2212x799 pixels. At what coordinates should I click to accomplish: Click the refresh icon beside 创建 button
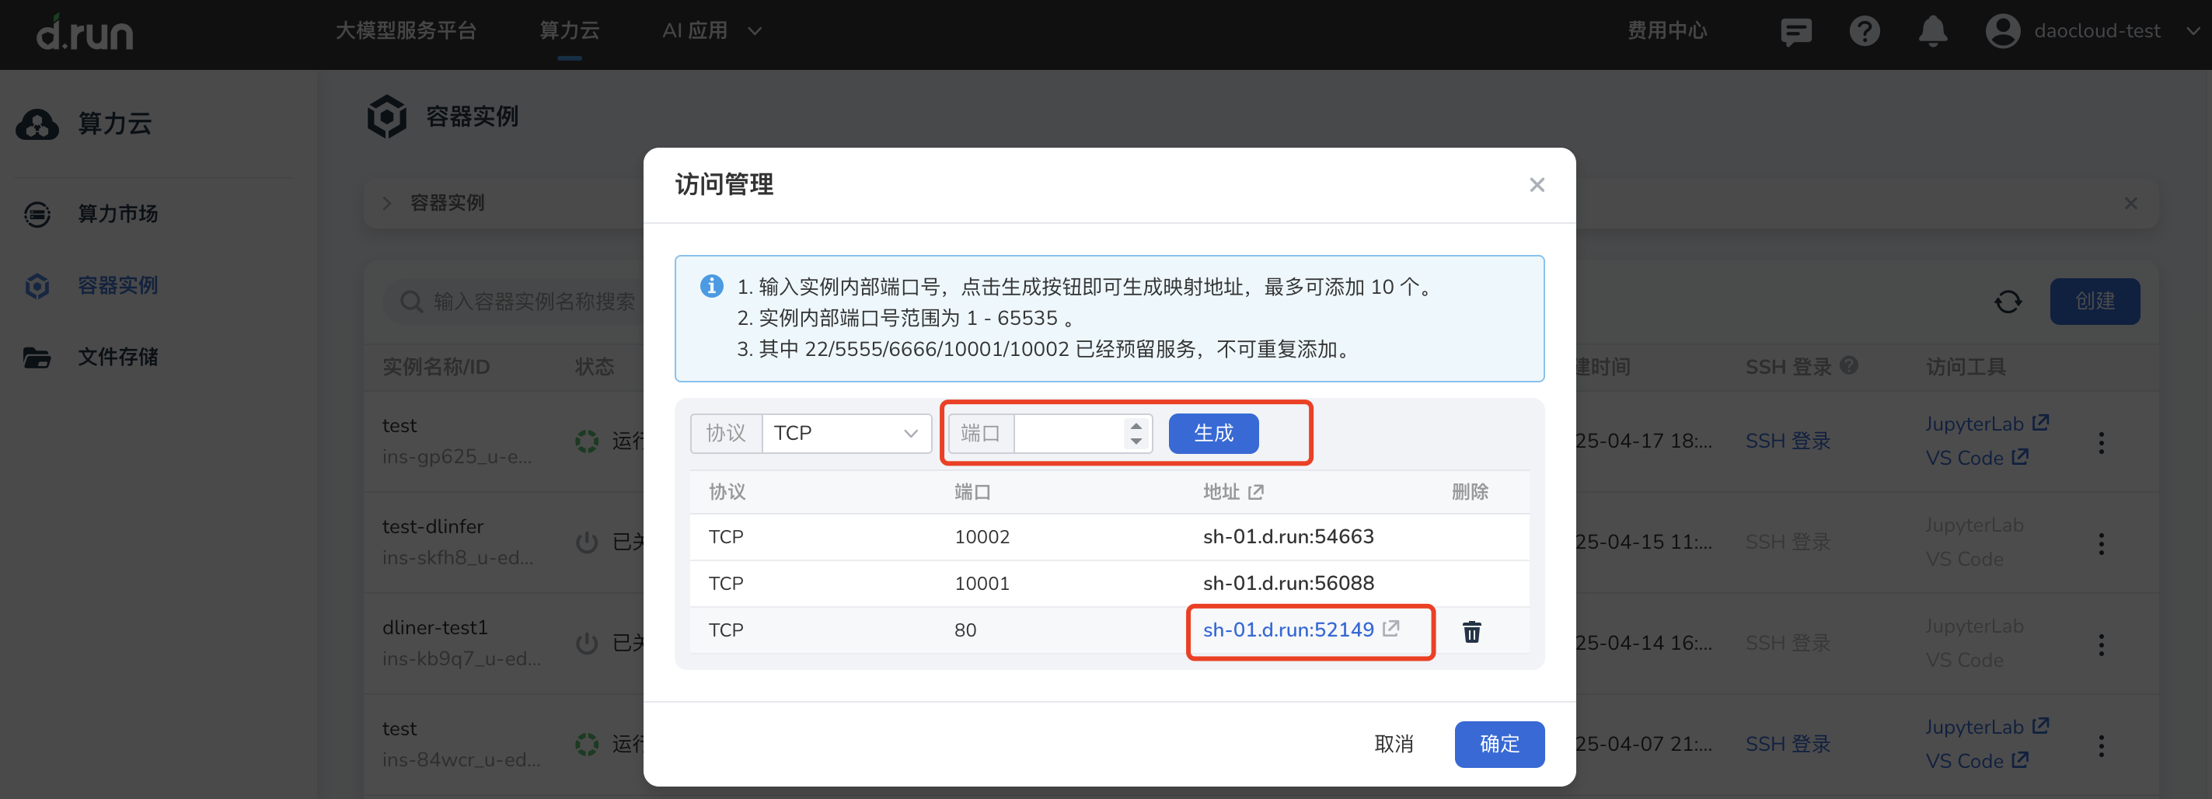pos(2007,302)
